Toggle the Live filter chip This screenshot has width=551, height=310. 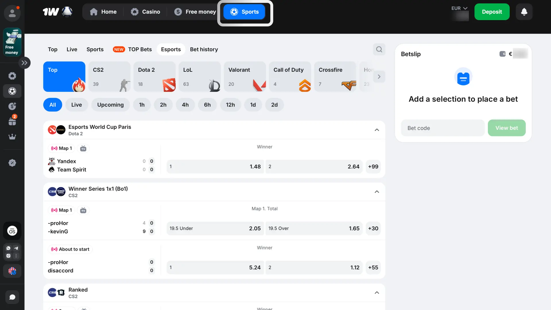click(77, 105)
